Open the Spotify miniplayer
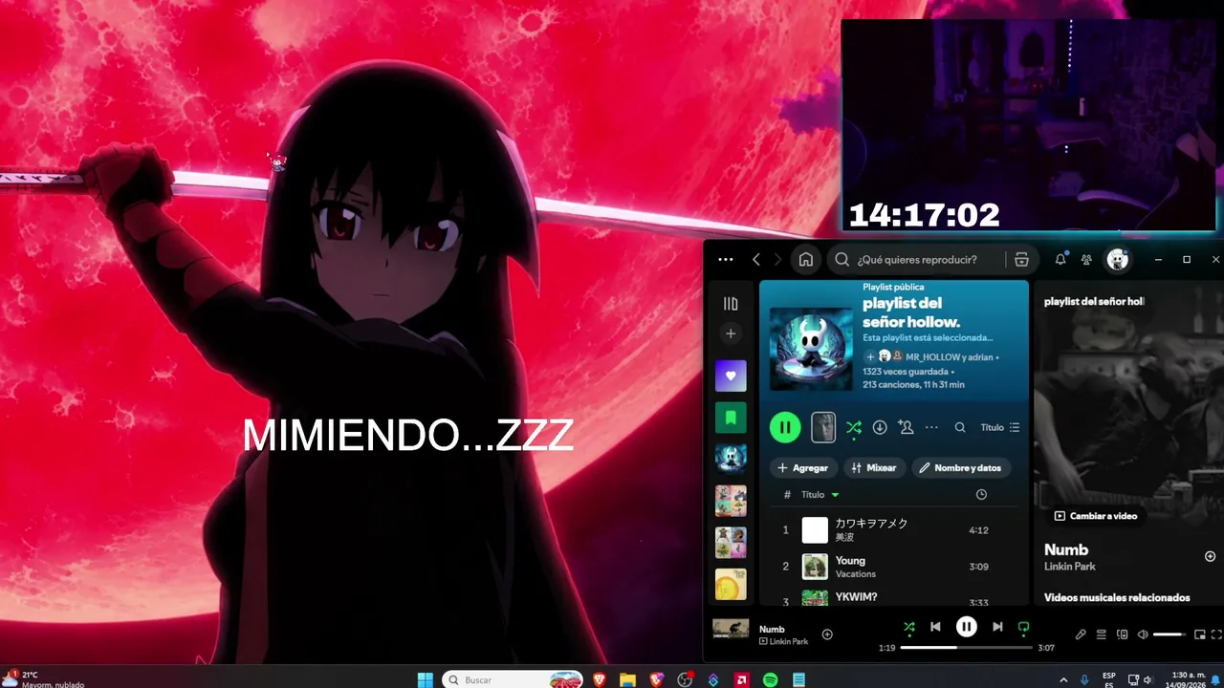Image resolution: width=1224 pixels, height=688 pixels. pos(1199,634)
